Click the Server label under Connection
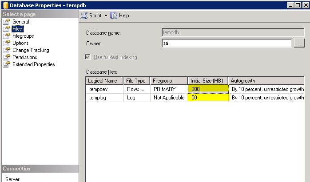310x182 pixels. tap(13, 179)
